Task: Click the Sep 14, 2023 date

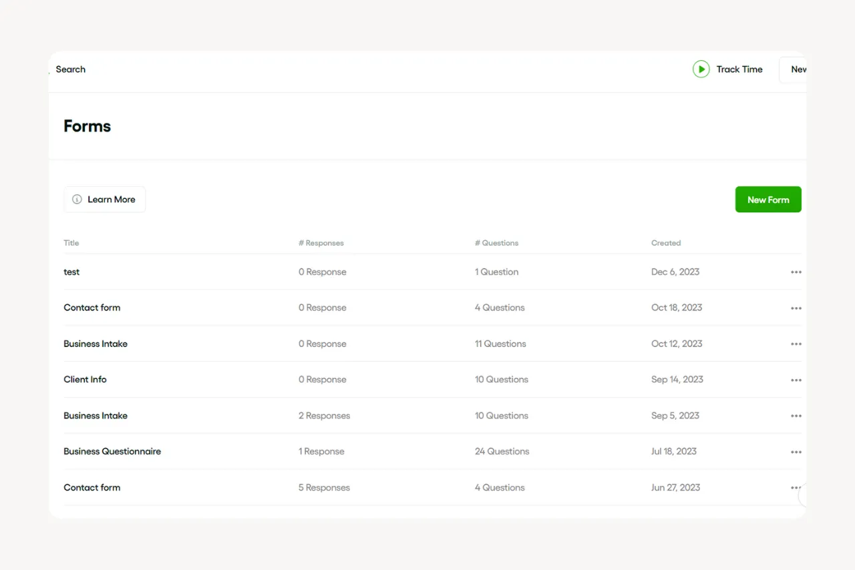Action: click(x=677, y=379)
